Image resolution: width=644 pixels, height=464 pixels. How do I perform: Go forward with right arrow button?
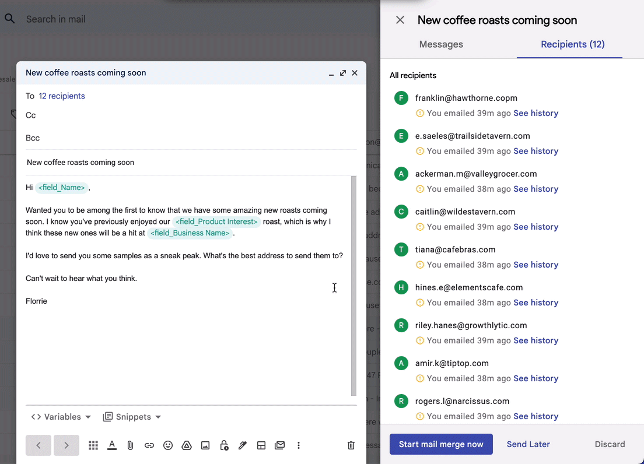tap(66, 445)
